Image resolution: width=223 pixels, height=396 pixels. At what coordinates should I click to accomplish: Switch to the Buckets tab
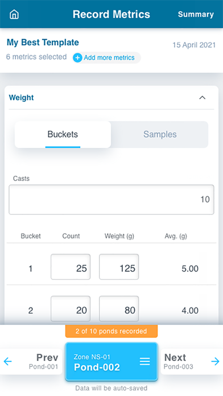point(63,134)
